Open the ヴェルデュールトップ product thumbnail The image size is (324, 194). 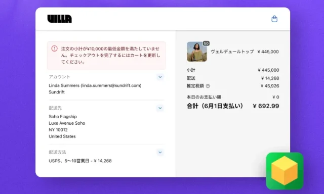pos(197,52)
